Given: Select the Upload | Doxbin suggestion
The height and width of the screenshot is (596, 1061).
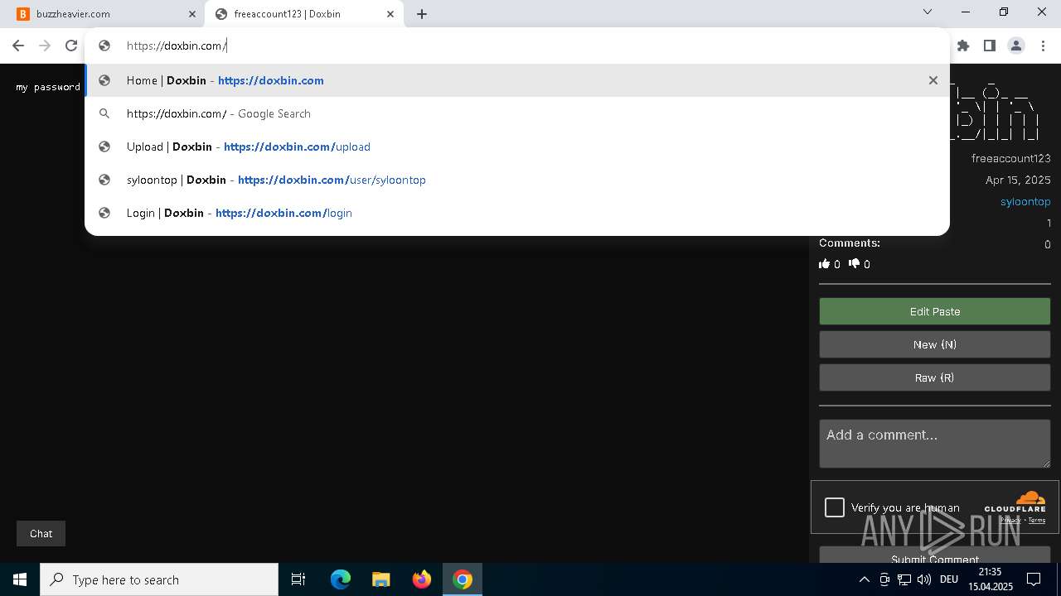Looking at the screenshot, I should [517, 147].
